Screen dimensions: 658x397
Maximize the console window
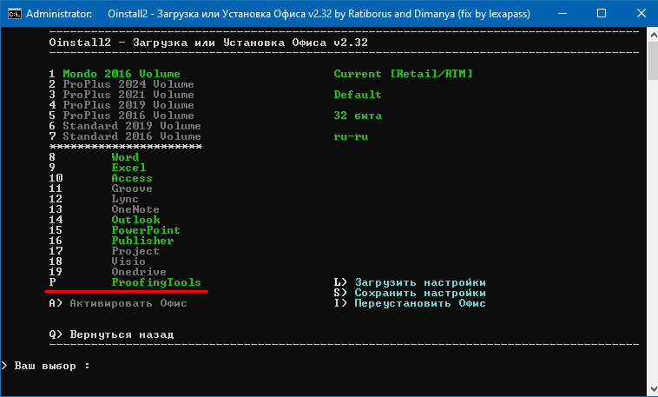pos(602,13)
